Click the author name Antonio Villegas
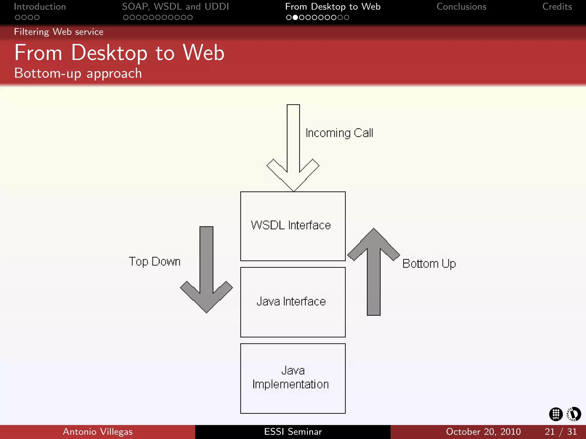This screenshot has width=586, height=439. point(98,432)
